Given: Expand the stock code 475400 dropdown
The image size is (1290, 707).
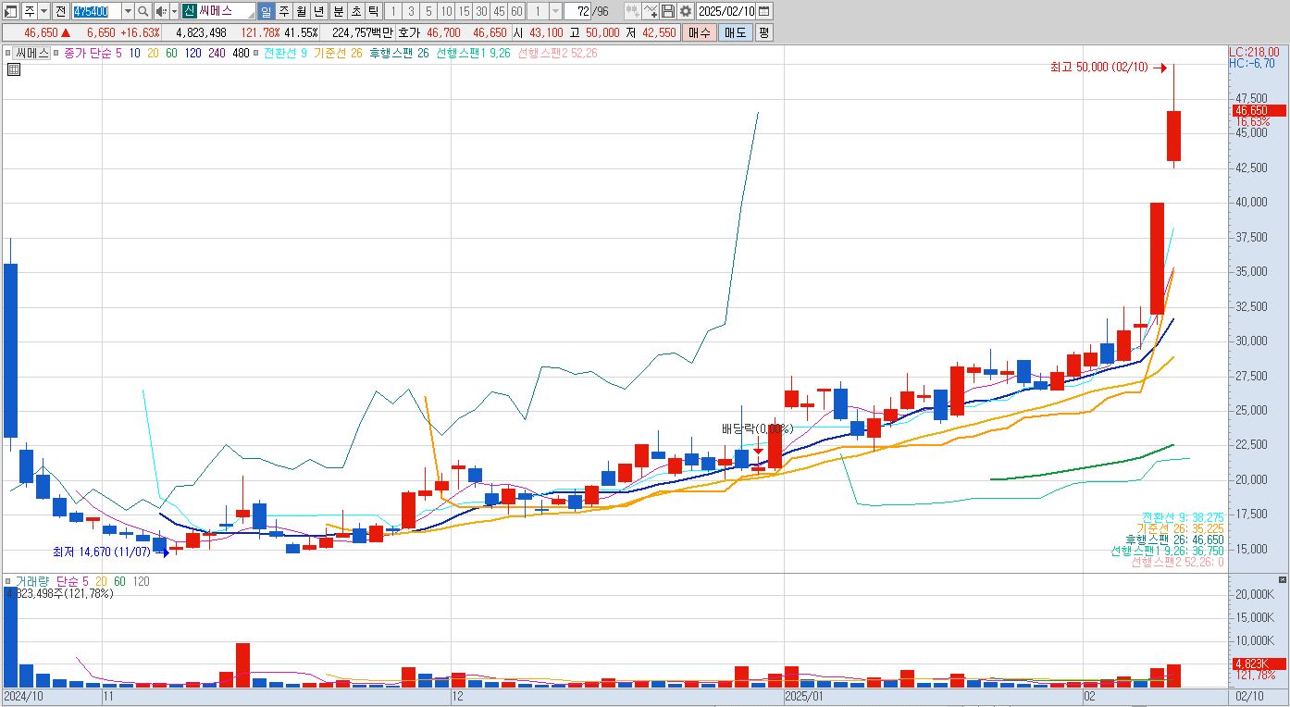Looking at the screenshot, I should (x=128, y=11).
